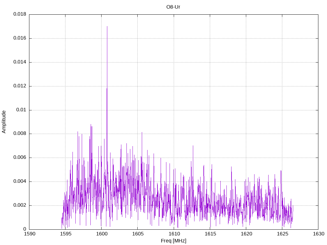The image size is (327, 245).
Task: Click x-axis tick value 1620
Action: tap(246, 234)
